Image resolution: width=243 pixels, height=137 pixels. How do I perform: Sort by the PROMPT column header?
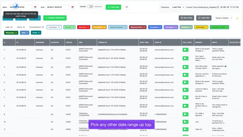tap(202, 42)
